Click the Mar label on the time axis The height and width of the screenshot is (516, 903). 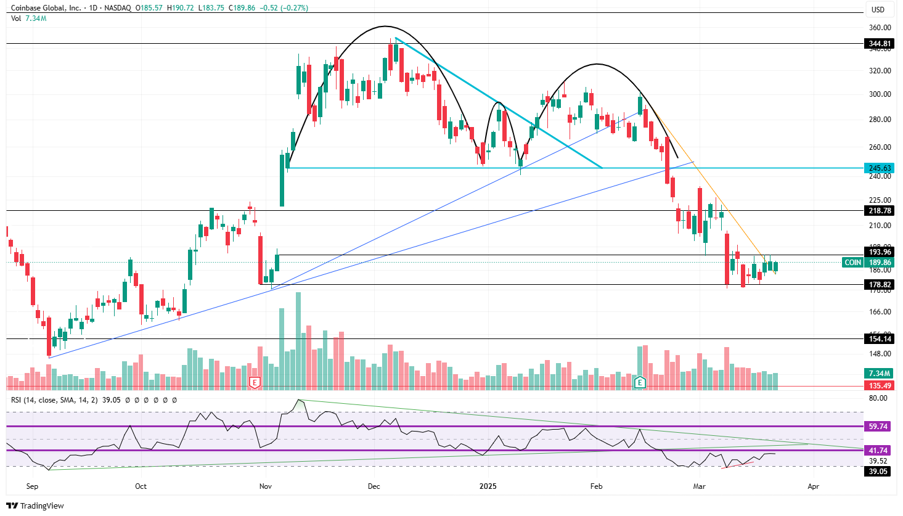click(699, 486)
